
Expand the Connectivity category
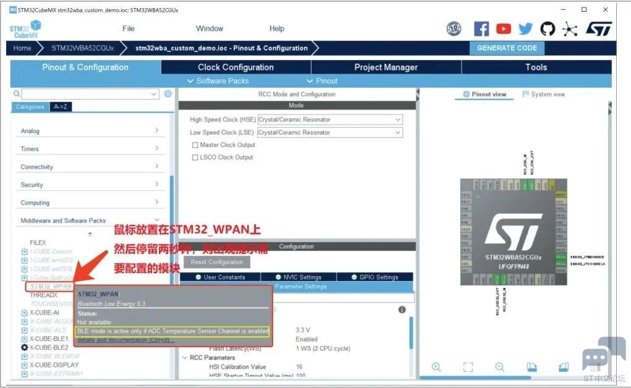coord(90,167)
